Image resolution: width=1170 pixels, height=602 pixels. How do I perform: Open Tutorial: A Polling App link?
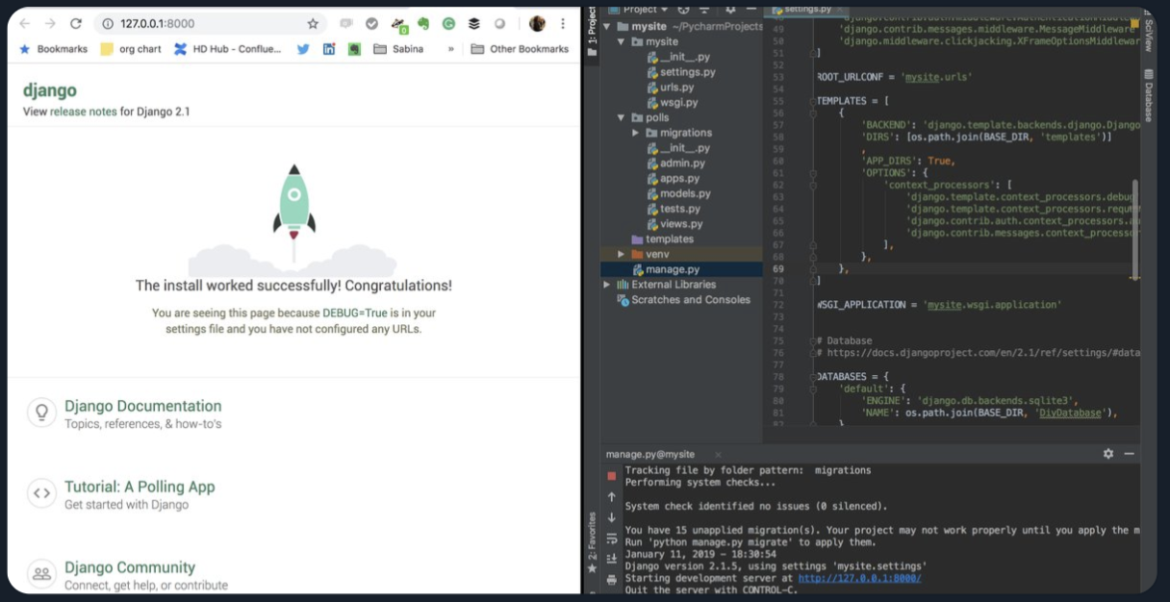click(x=140, y=487)
